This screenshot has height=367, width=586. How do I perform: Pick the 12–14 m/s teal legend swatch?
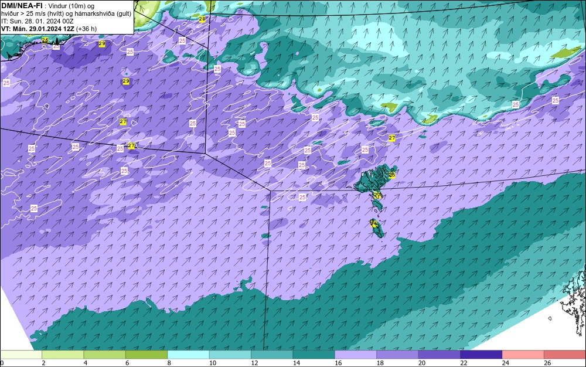click(272, 355)
